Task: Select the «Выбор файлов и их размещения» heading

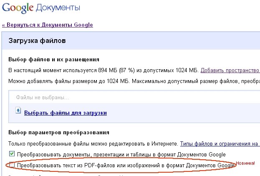Action: click(x=54, y=59)
